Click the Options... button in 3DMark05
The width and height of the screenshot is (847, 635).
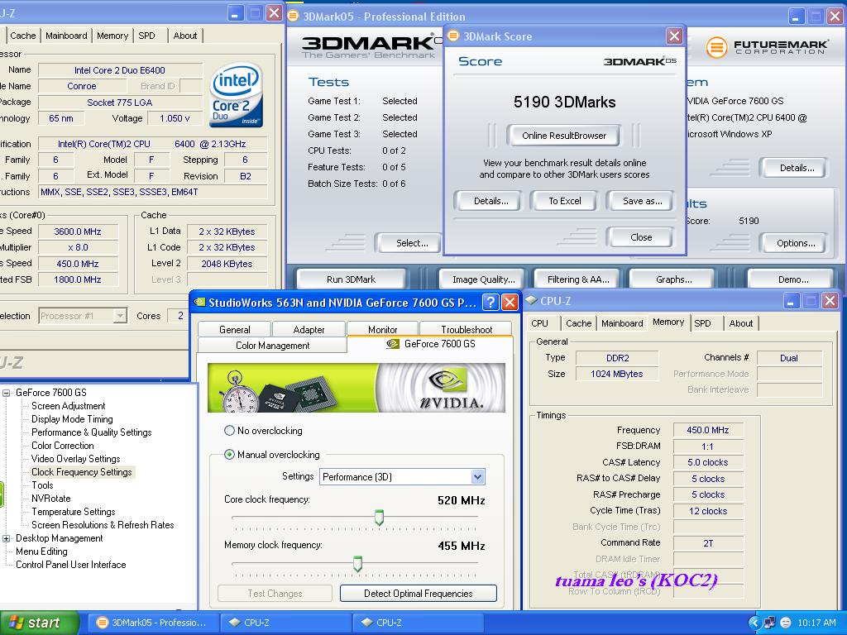tap(795, 243)
